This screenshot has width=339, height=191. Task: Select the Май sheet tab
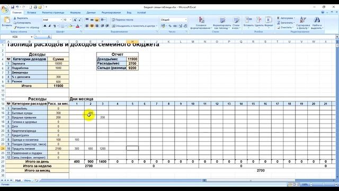click(x=18, y=180)
